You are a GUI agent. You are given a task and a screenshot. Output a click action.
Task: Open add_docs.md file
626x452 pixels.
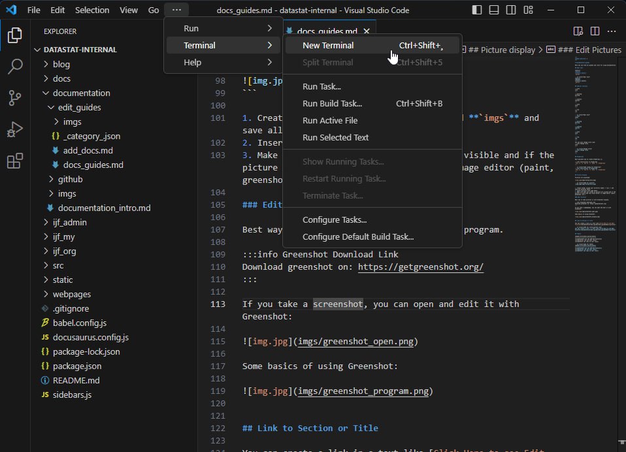[x=114, y=150]
